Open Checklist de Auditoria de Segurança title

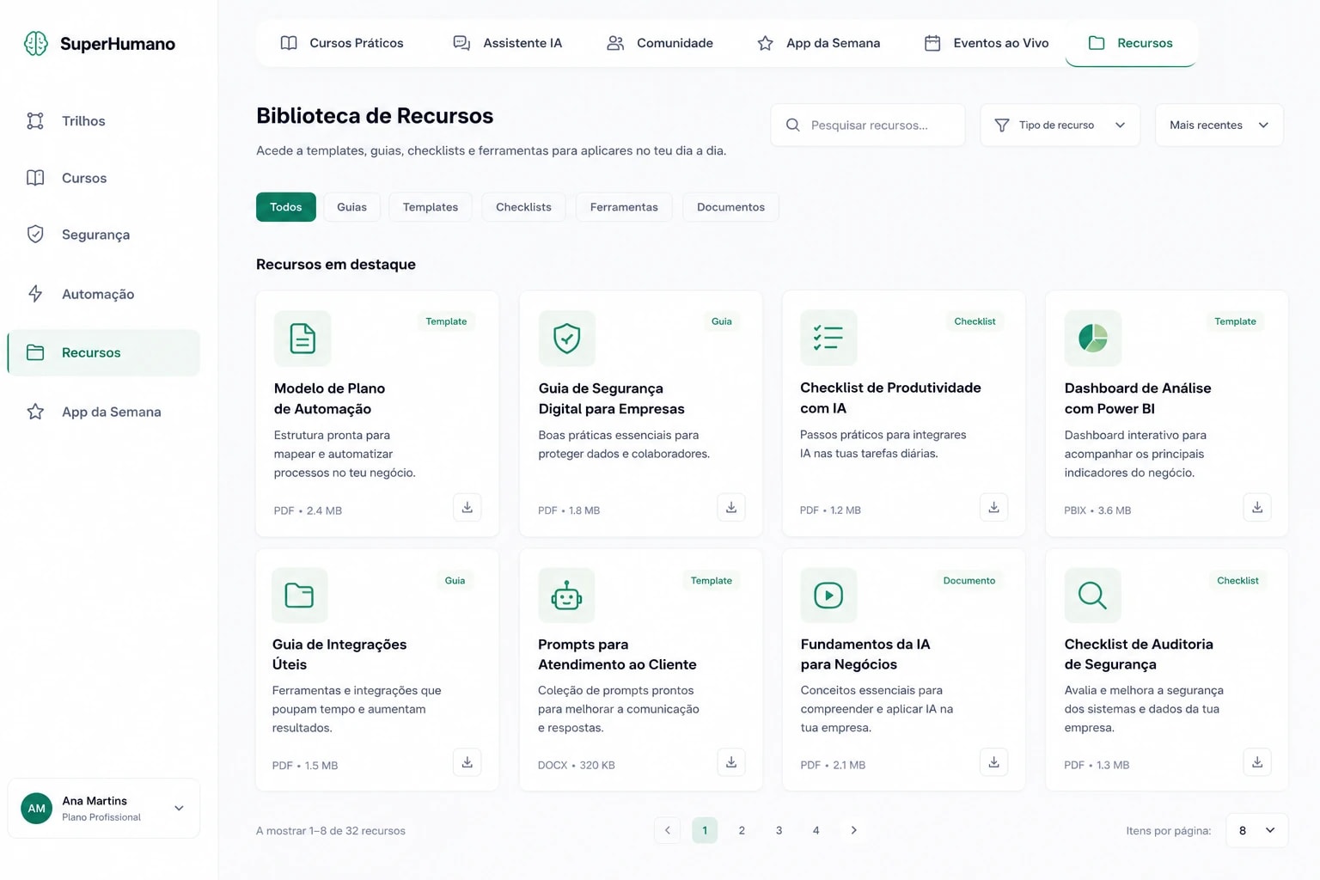click(1139, 654)
